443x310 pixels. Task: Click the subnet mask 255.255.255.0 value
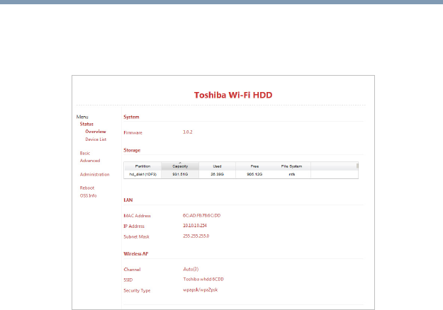coord(196,236)
